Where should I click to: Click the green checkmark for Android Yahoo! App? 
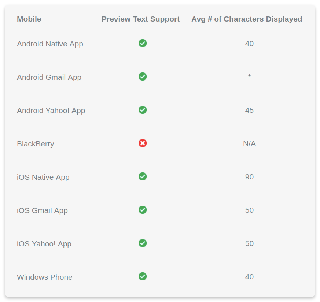click(x=143, y=110)
